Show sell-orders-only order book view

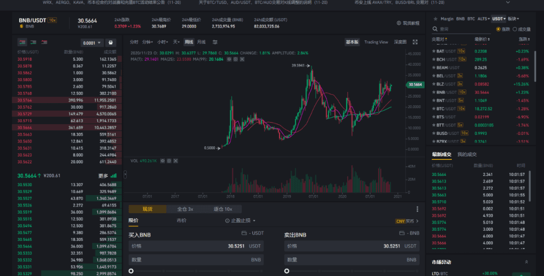coord(44,42)
